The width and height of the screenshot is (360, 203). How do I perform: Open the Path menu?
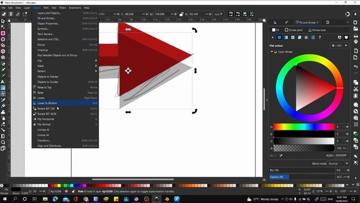(46, 7)
